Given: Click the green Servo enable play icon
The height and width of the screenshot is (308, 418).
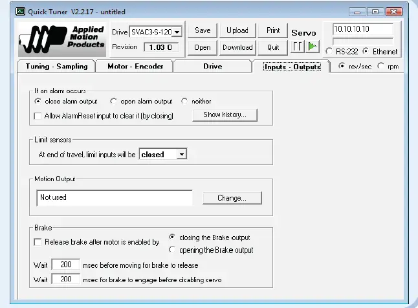Looking at the screenshot, I should [312, 47].
